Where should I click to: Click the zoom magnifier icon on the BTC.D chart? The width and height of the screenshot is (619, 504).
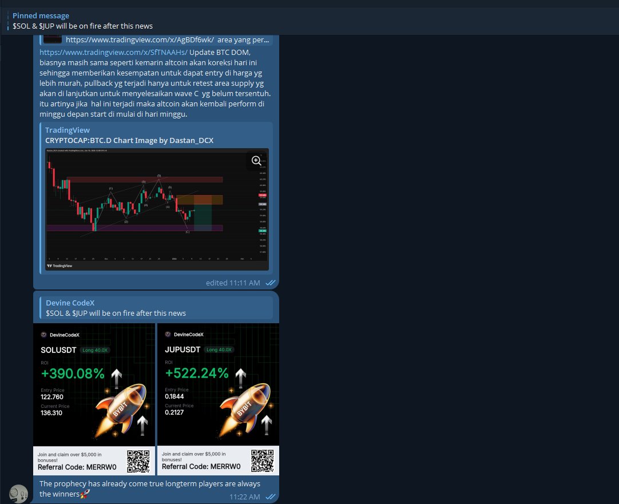256,161
